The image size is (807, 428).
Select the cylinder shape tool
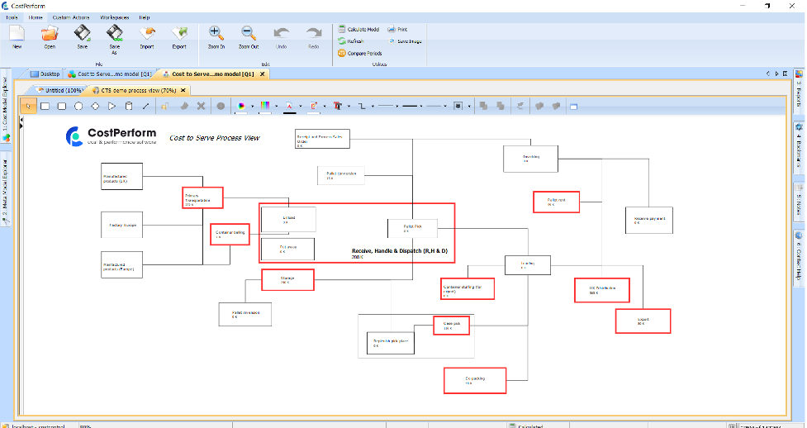point(129,106)
